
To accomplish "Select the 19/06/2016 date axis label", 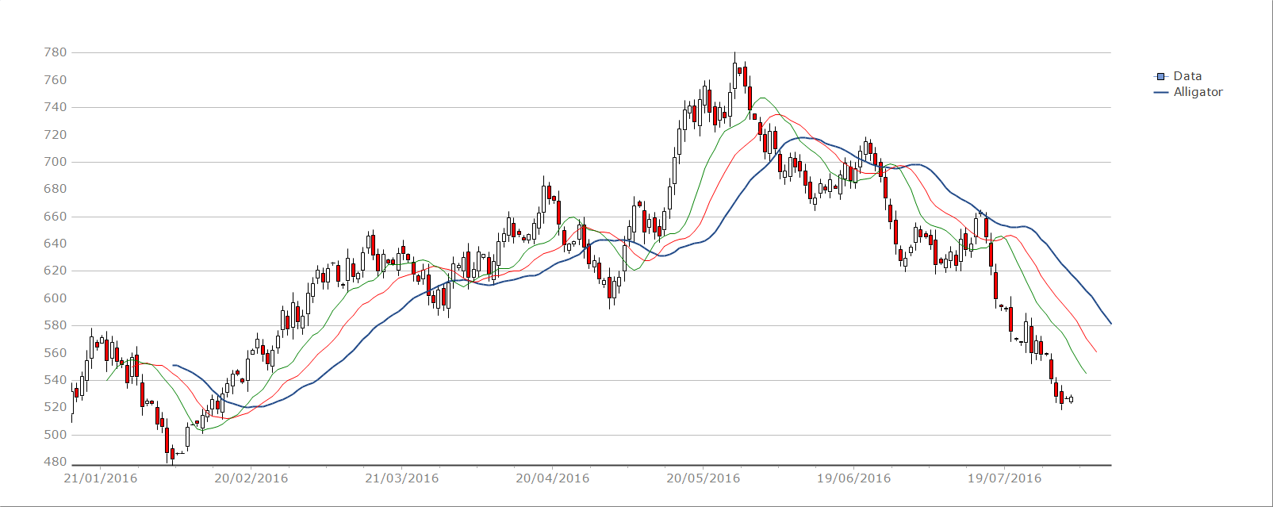I will (x=854, y=478).
